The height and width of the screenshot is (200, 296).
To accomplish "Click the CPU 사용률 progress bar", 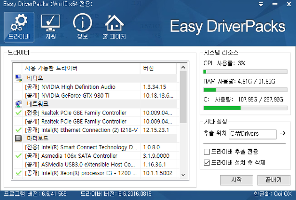I will click(245, 72).
